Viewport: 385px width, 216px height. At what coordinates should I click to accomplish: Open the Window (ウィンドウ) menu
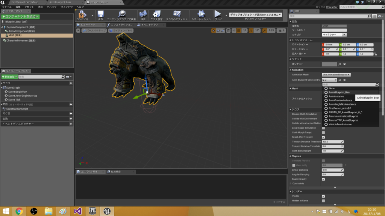click(67, 7)
